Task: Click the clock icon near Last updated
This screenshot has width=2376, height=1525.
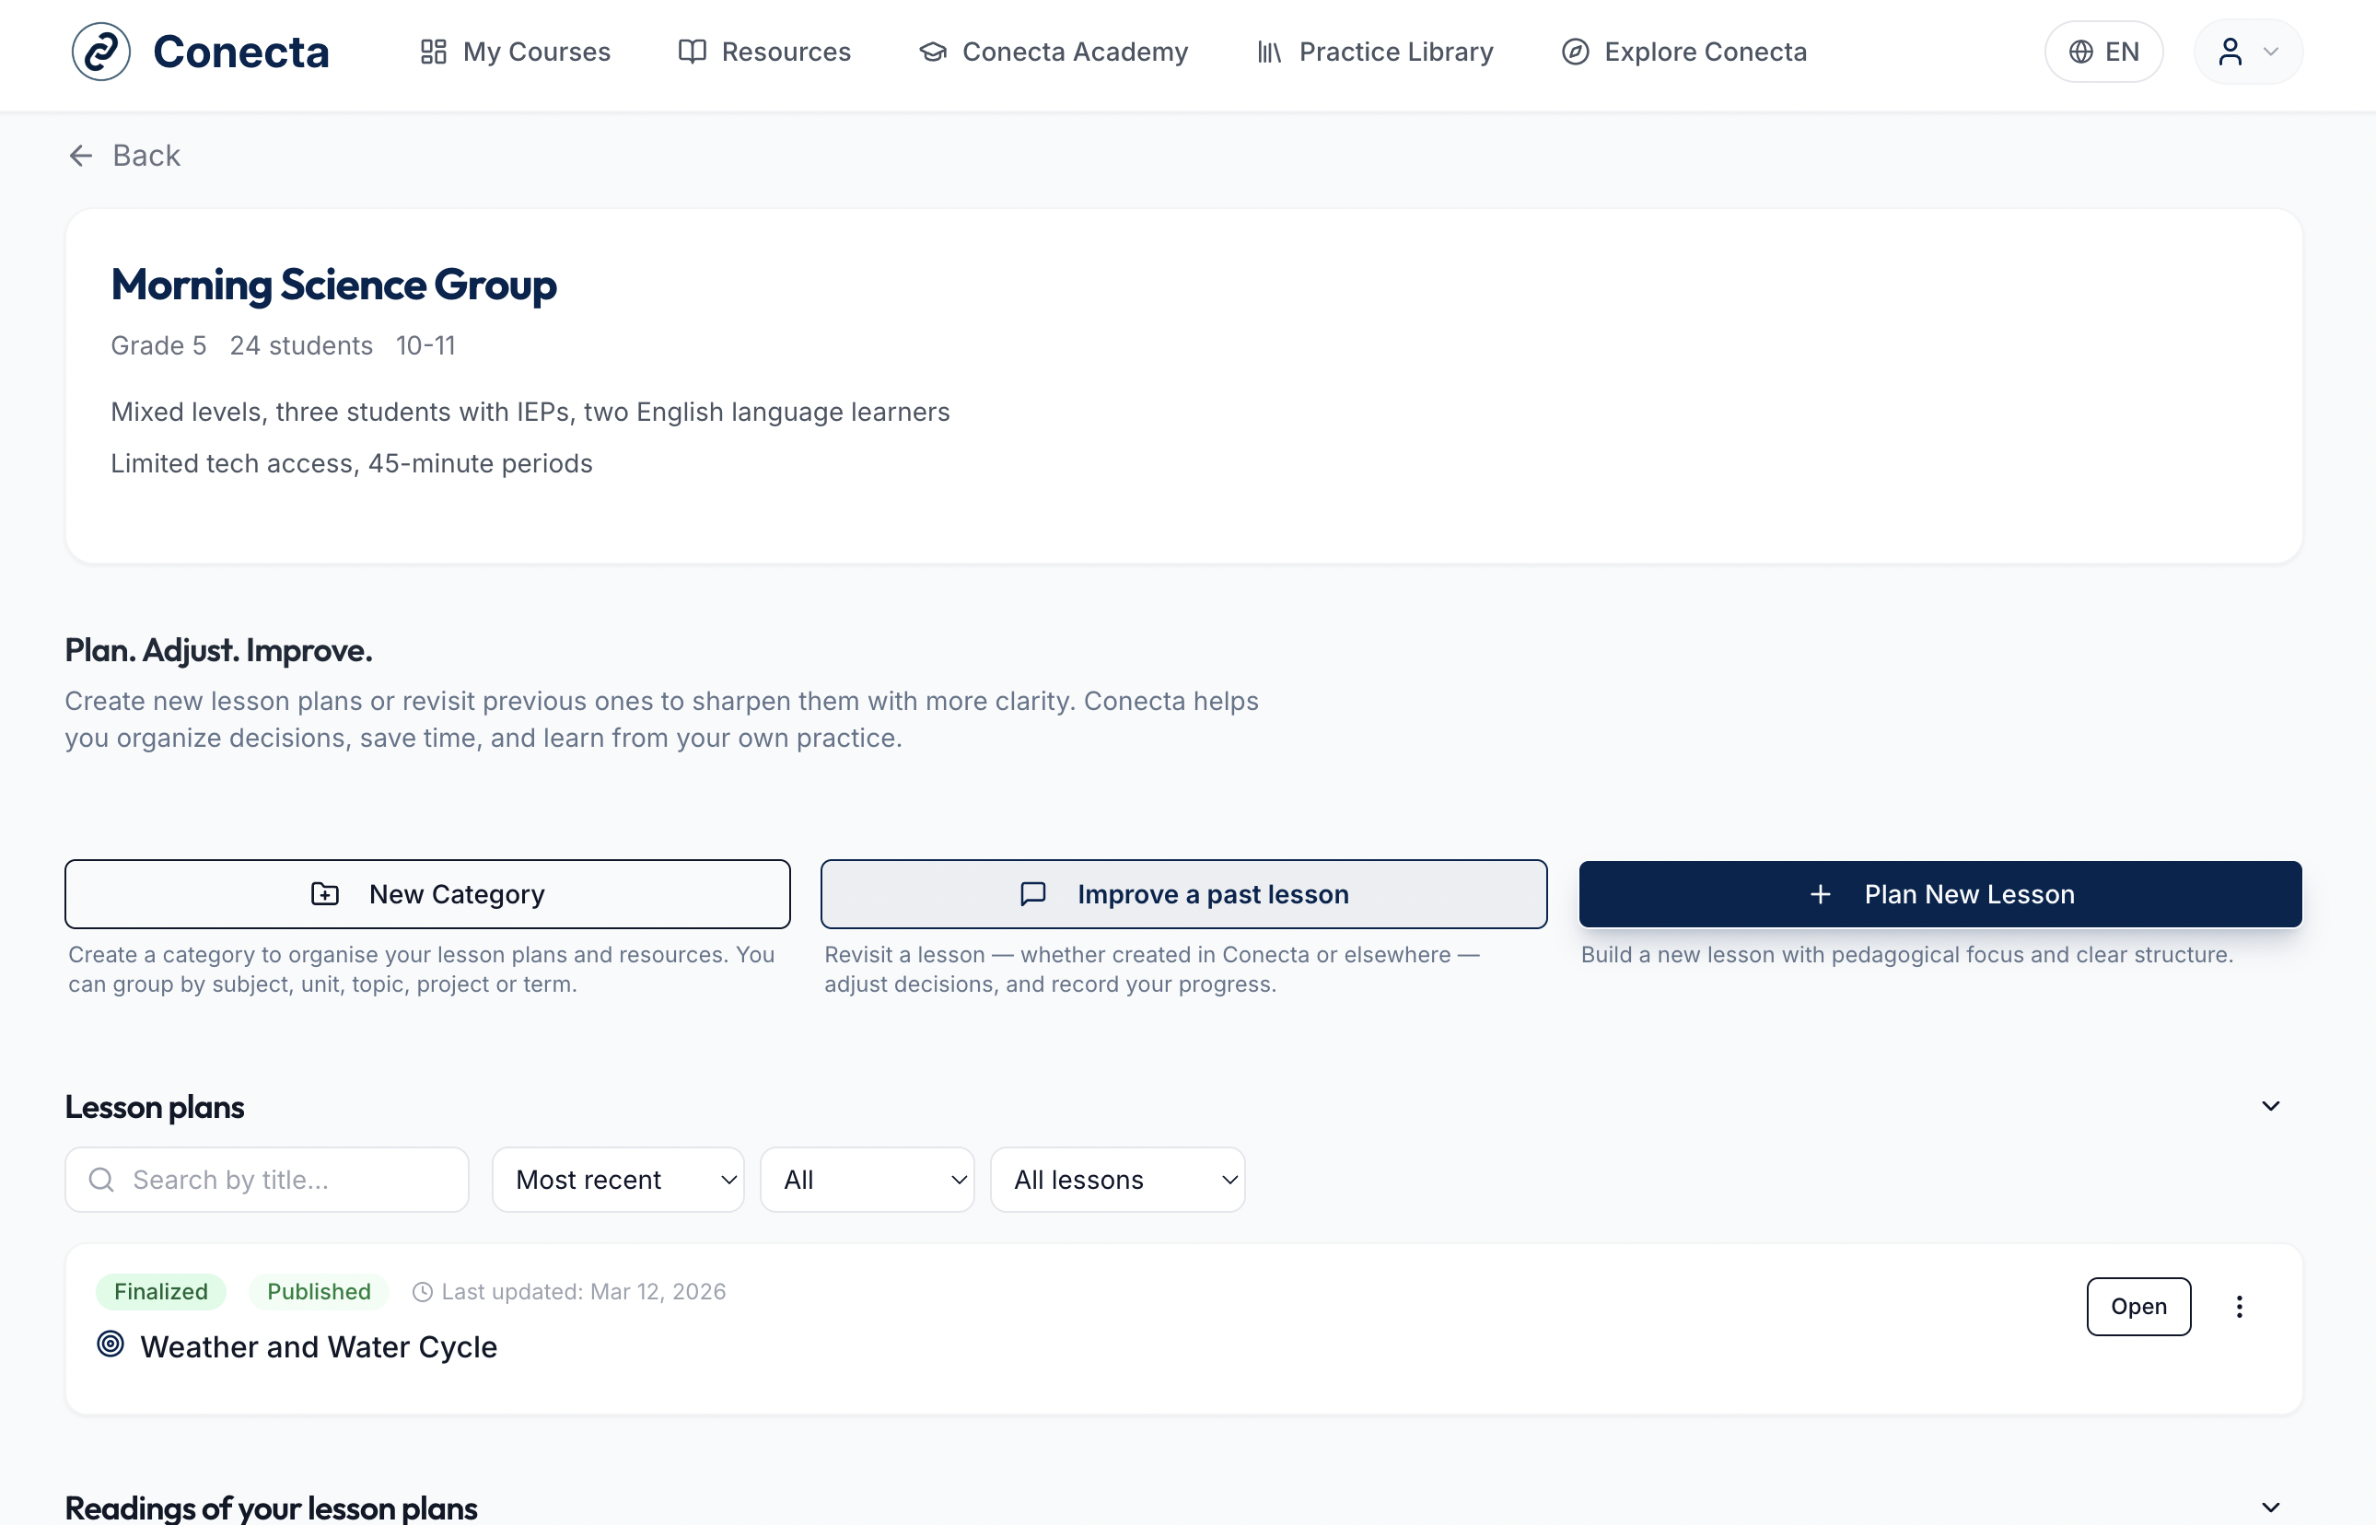Action: 423,1291
